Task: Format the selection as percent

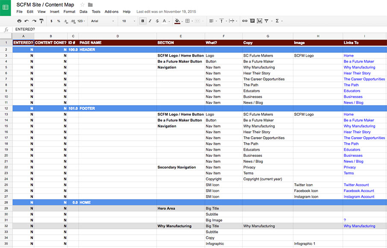Action: click(x=59, y=21)
